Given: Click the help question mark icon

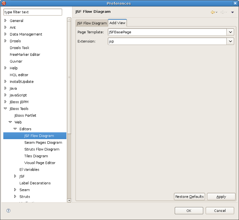Looking at the screenshot, I should click(8, 211).
